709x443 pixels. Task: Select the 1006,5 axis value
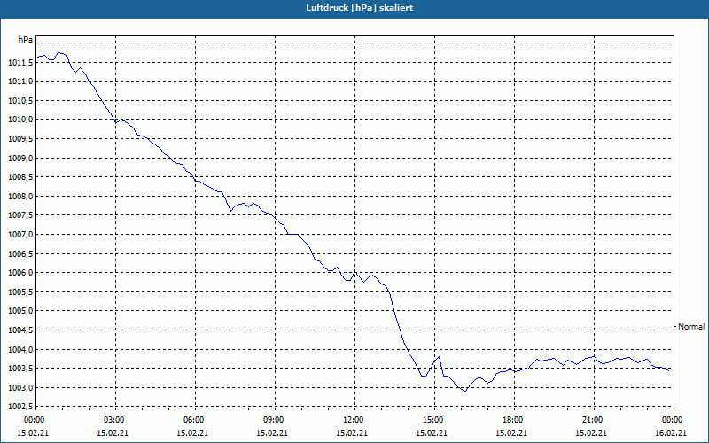pos(20,254)
